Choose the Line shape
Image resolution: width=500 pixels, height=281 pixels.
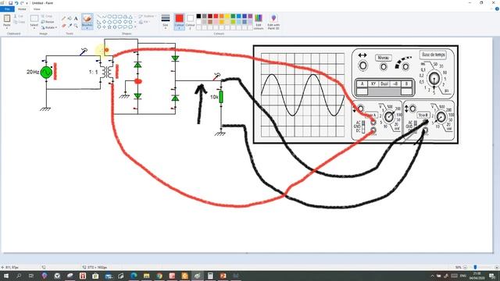click(99, 16)
